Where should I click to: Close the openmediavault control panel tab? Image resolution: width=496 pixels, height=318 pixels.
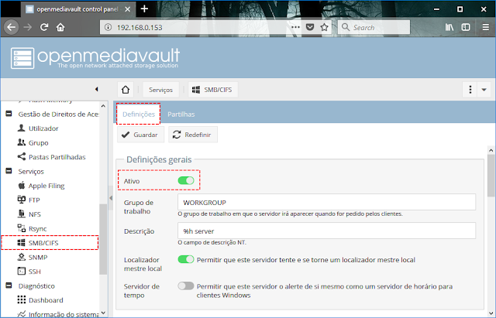(x=127, y=9)
